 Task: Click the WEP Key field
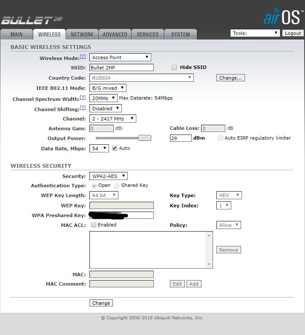(x=121, y=205)
